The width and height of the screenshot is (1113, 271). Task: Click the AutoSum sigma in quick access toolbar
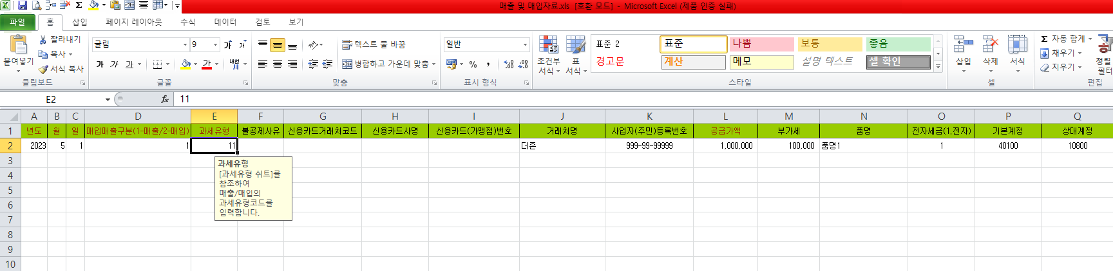(x=79, y=5)
